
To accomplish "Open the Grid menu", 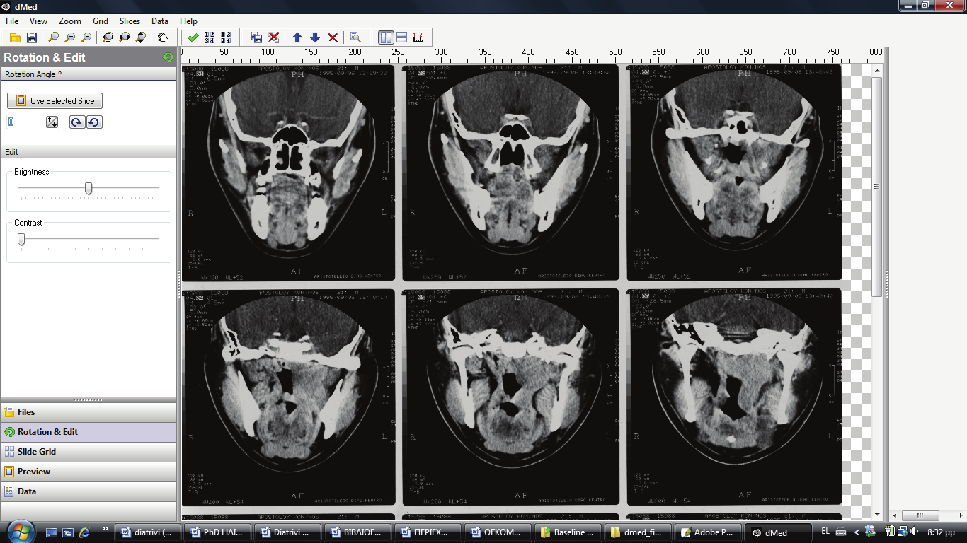I will (x=100, y=21).
